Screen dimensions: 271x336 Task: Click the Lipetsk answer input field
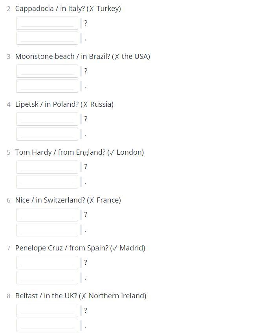(47, 134)
